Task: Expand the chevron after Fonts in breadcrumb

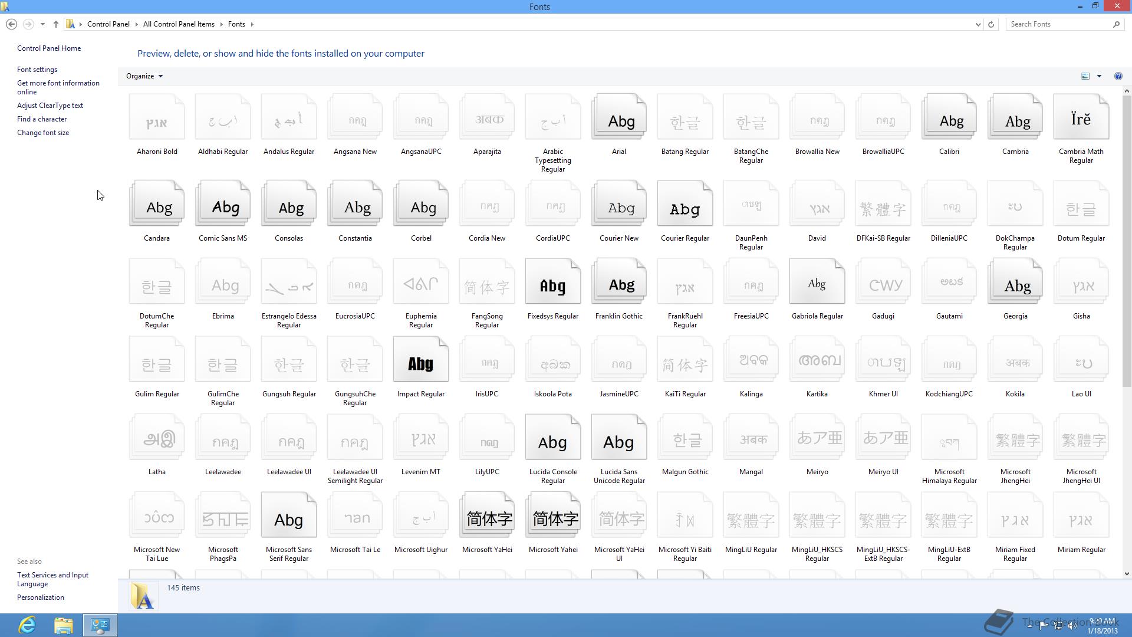Action: [x=252, y=24]
